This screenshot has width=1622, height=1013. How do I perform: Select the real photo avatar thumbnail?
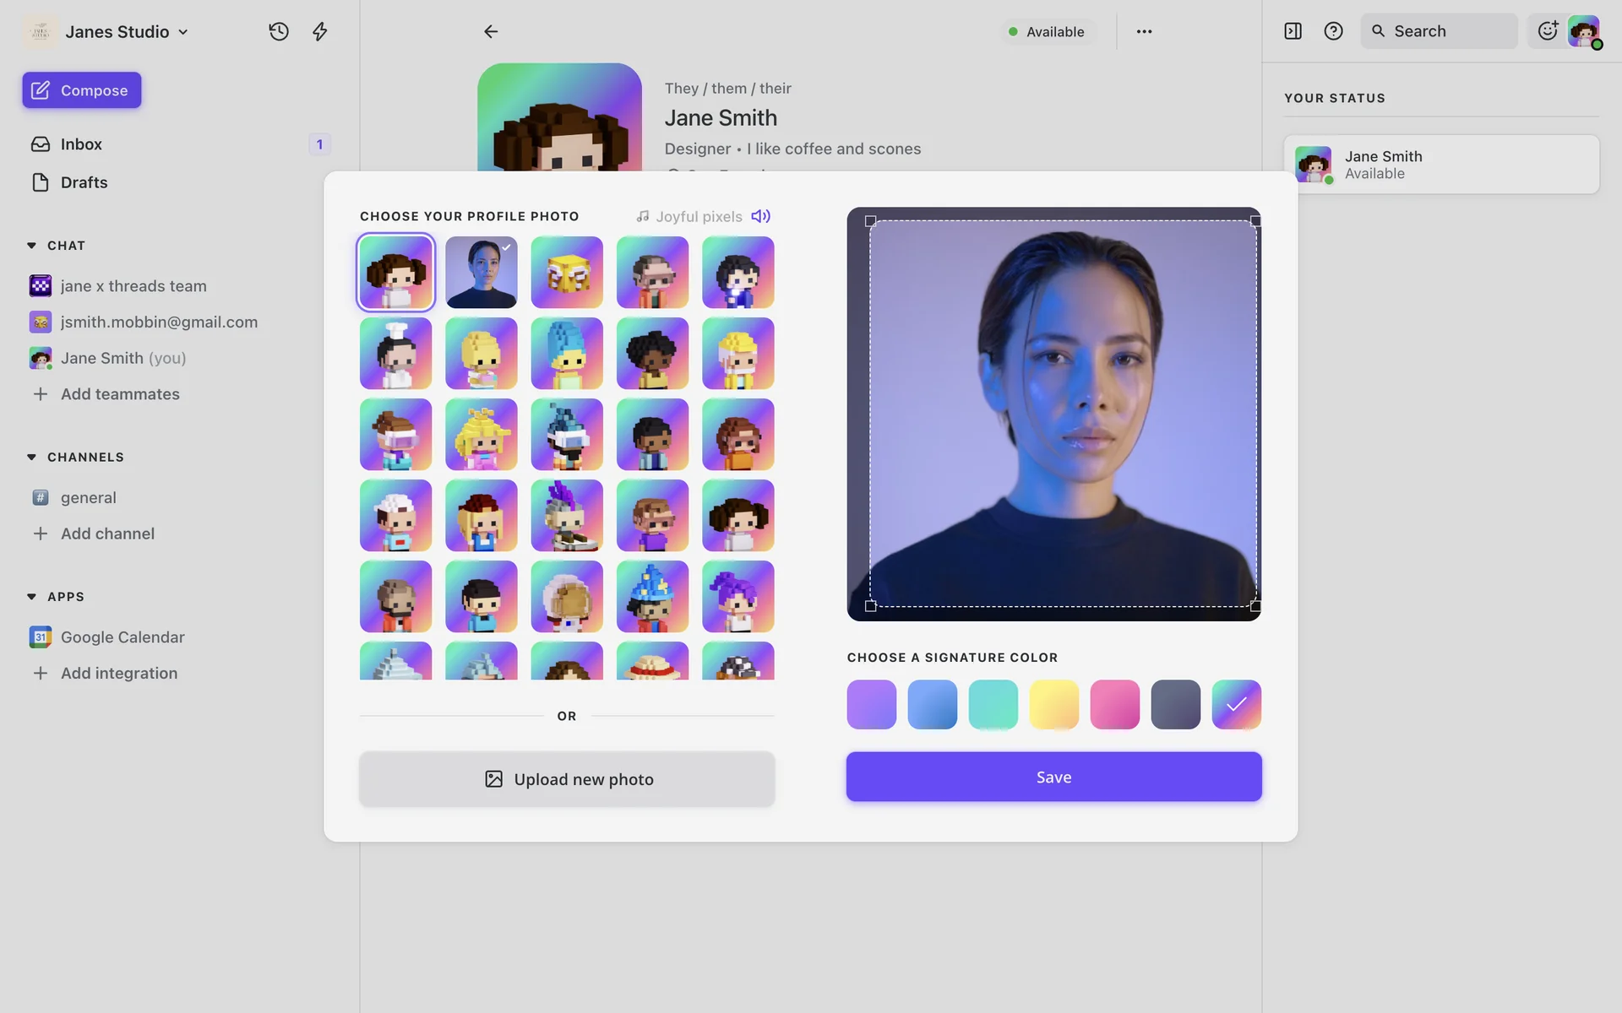click(481, 272)
